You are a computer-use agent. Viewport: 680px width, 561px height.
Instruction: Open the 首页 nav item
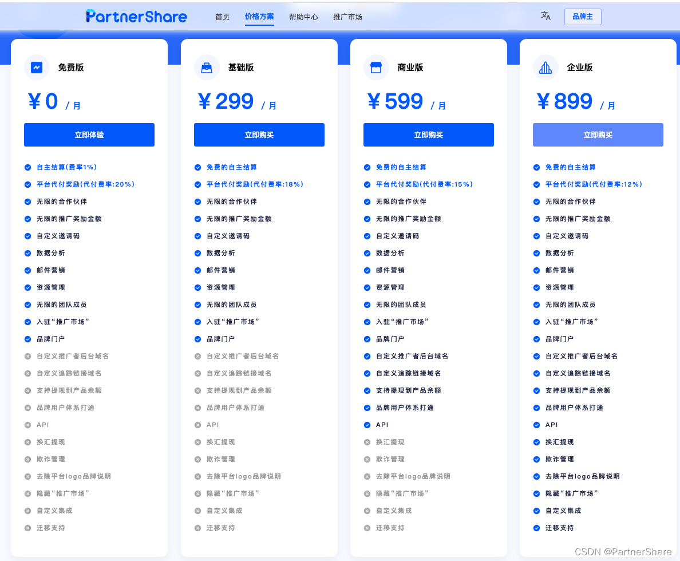223,17
